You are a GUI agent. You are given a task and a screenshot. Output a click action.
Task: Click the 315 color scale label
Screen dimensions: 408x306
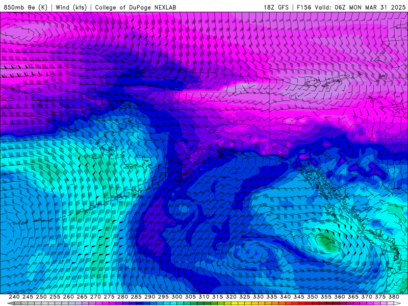click(x=217, y=297)
